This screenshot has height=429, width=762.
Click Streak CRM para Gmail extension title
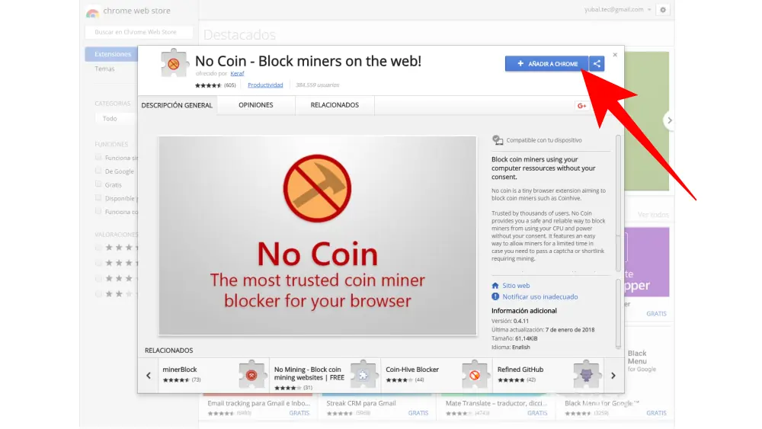tap(361, 403)
